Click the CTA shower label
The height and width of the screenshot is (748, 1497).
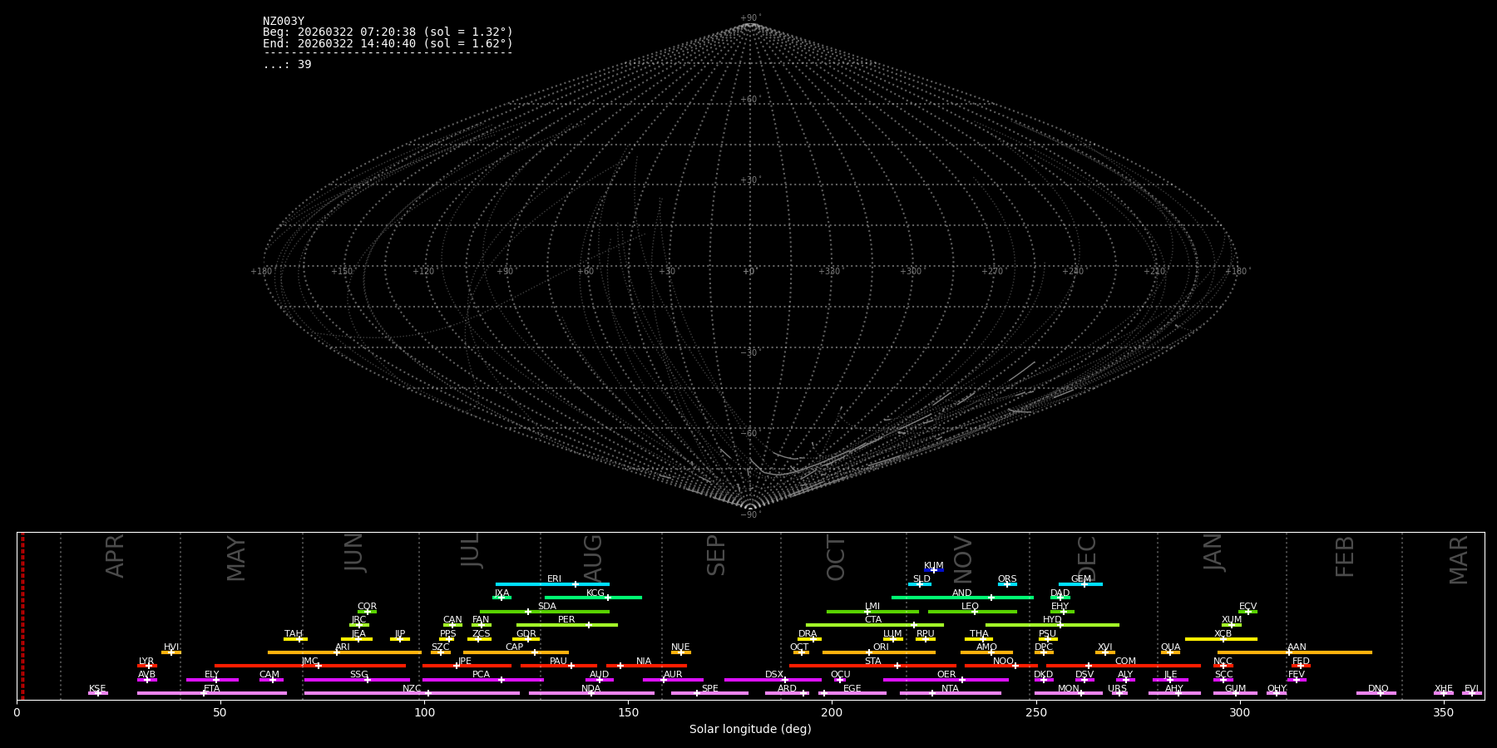coord(873,620)
